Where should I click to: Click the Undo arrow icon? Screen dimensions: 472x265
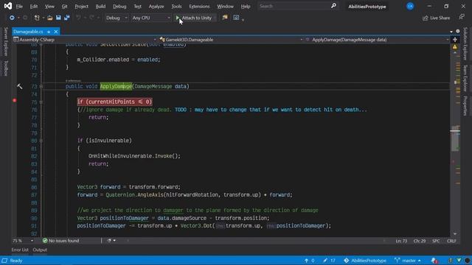coord(78,18)
